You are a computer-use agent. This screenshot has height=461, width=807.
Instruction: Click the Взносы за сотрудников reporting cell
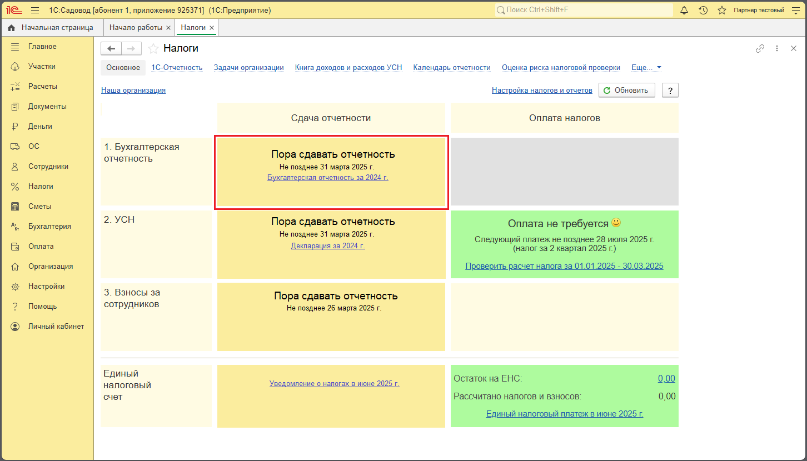pos(331,317)
